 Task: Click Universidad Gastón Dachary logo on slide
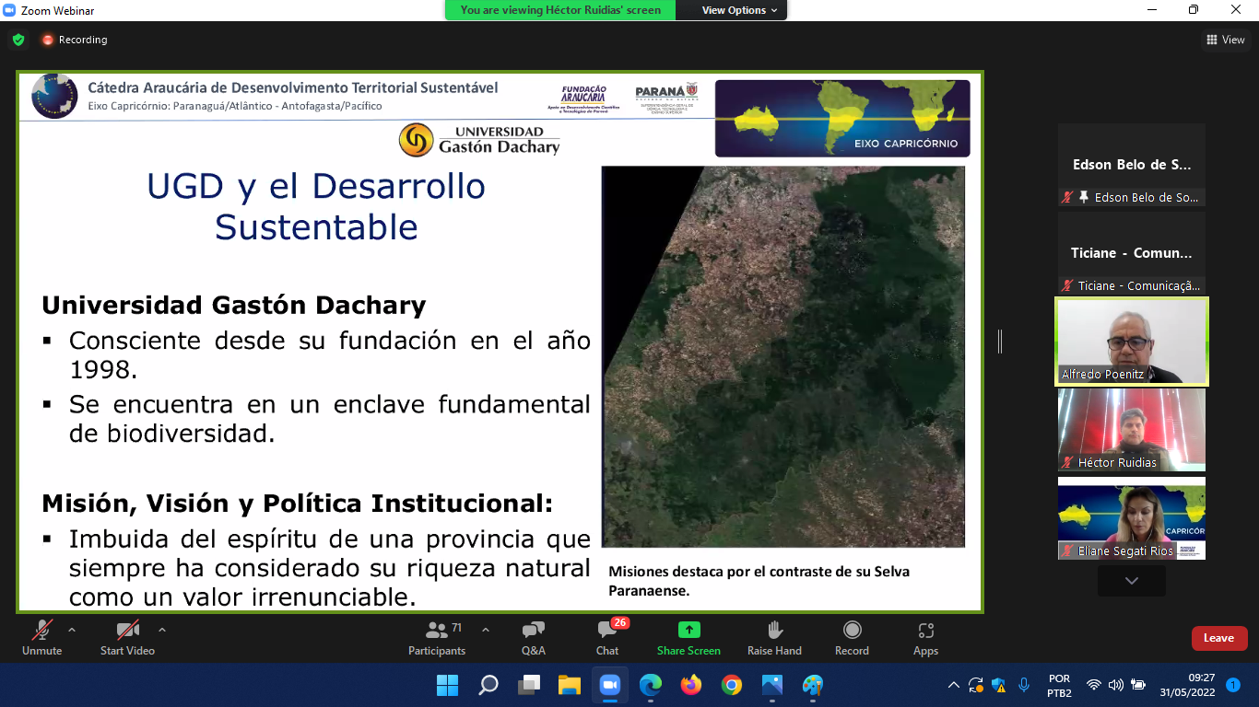coord(479,140)
